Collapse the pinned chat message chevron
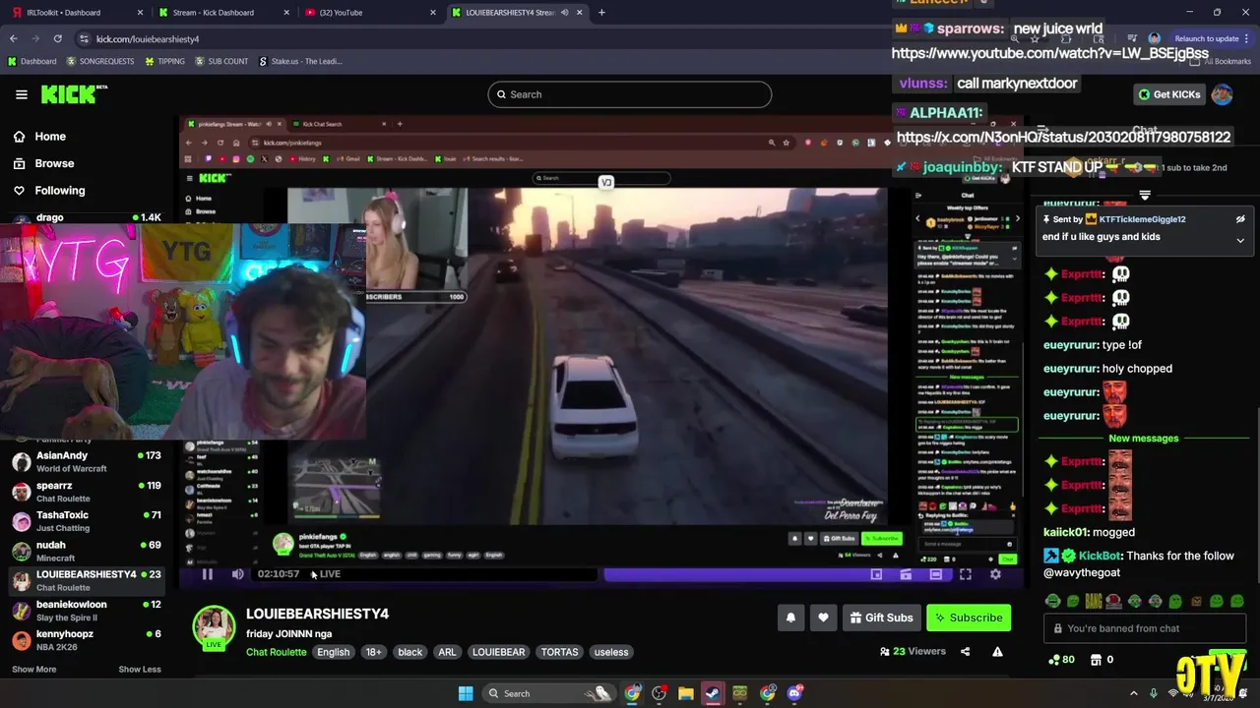The height and width of the screenshot is (708, 1260). [x=1240, y=241]
